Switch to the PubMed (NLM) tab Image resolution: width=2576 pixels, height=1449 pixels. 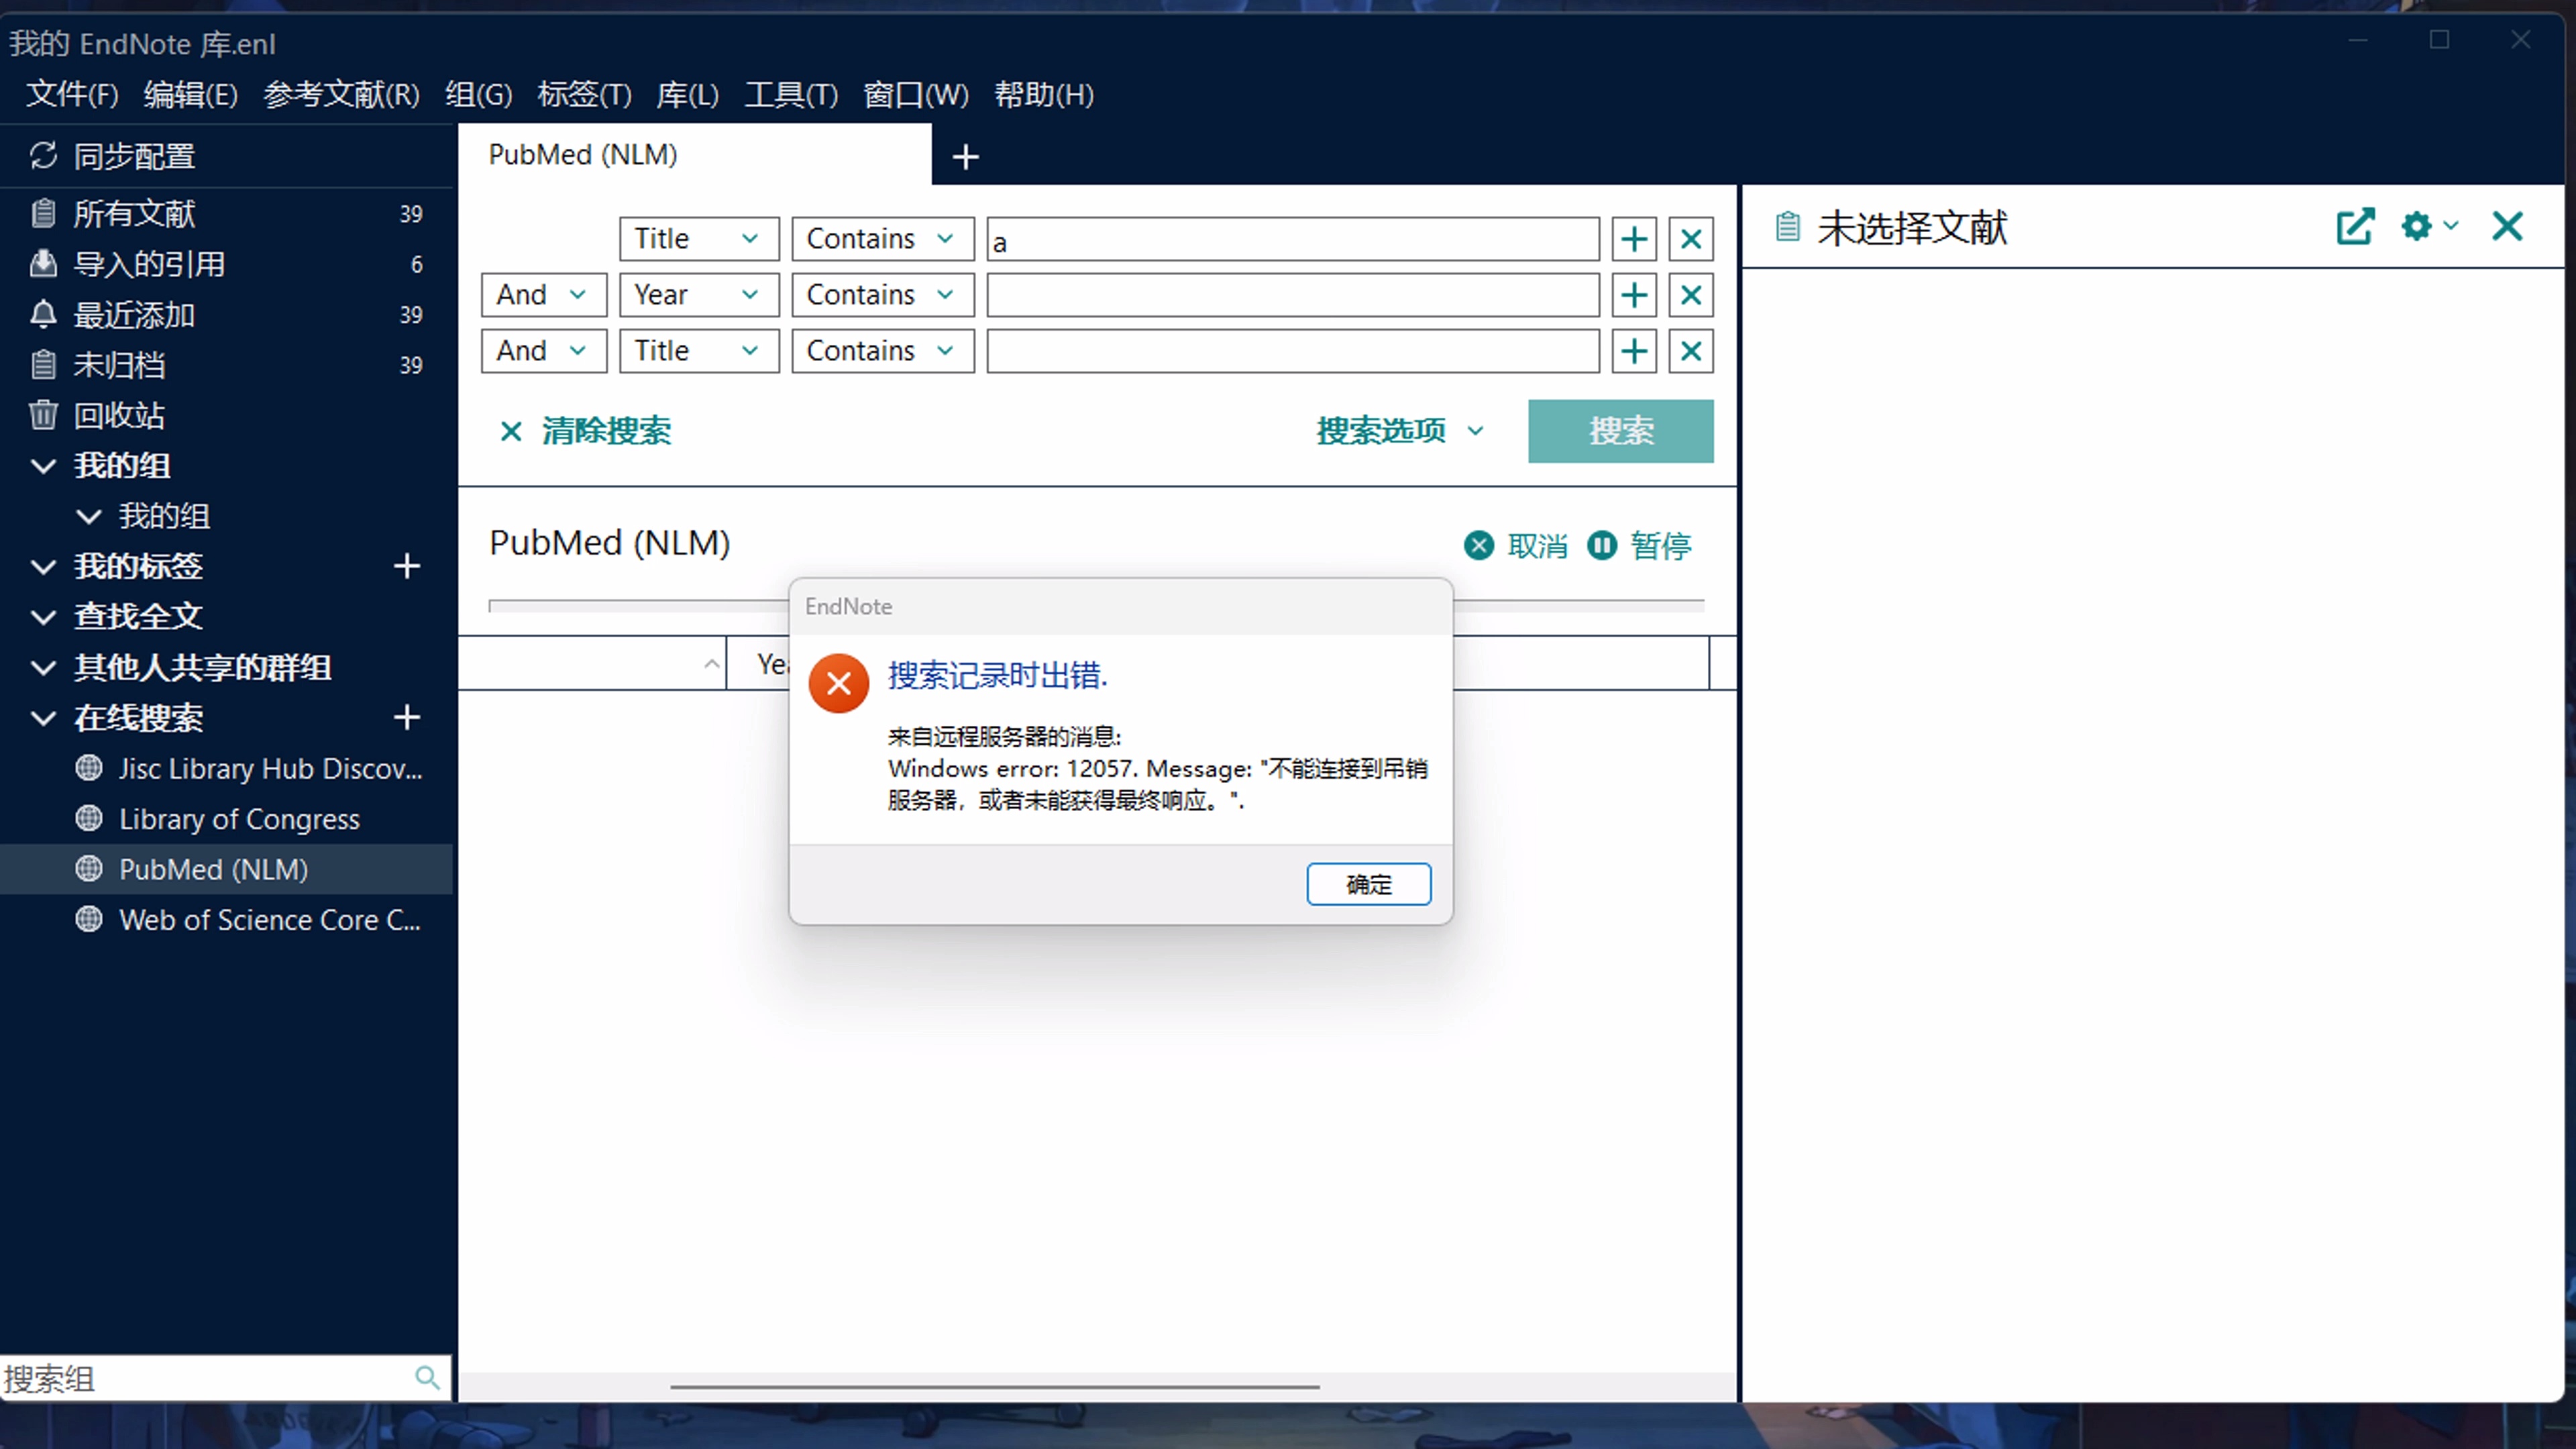[x=583, y=155]
